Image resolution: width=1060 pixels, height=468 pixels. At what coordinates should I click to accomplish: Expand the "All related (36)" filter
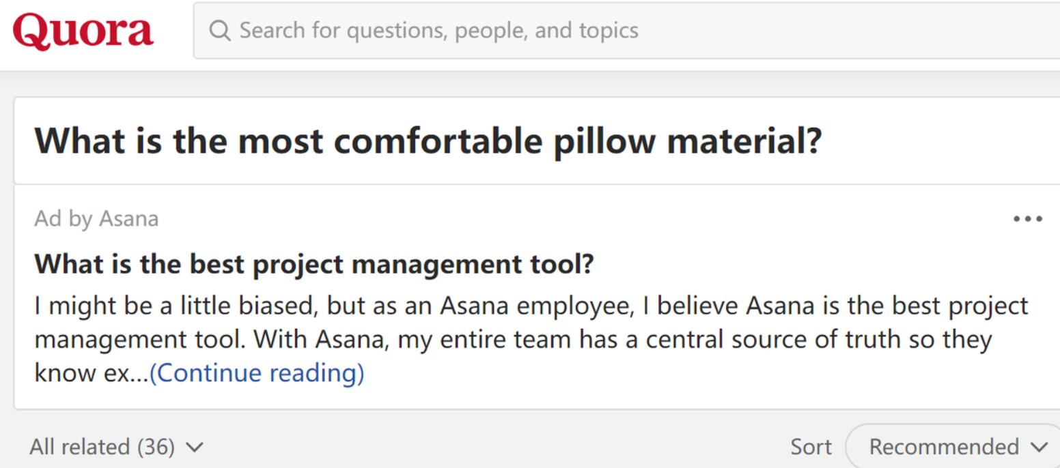117,447
